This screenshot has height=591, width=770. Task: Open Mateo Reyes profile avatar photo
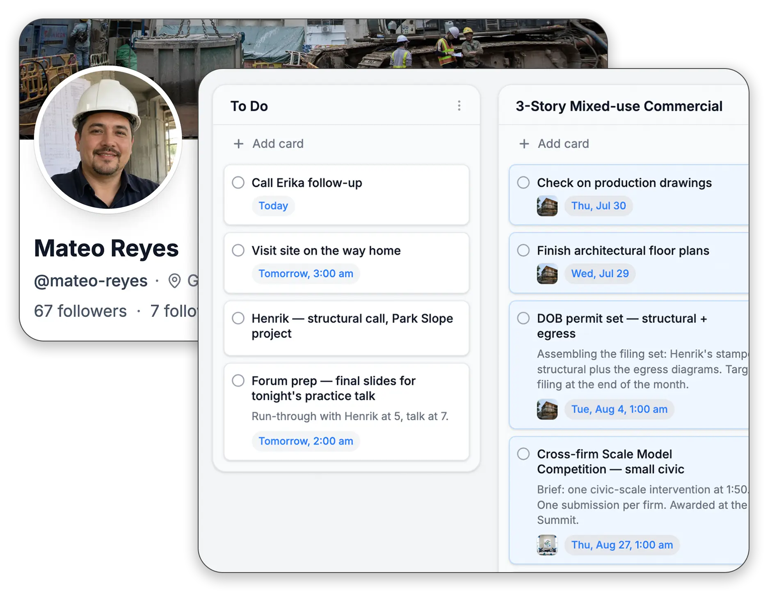(x=108, y=140)
